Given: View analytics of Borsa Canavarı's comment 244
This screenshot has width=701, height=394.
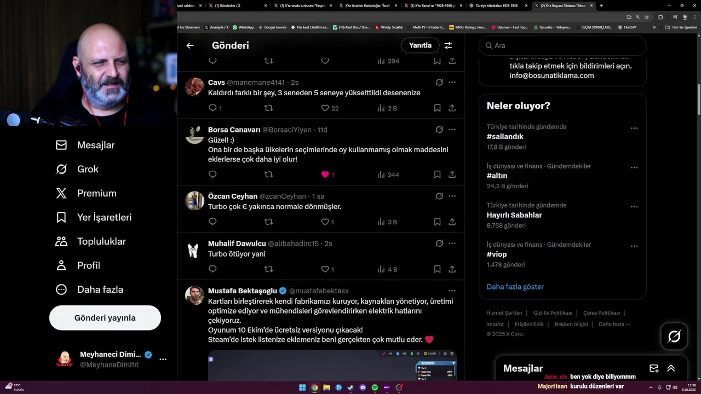Looking at the screenshot, I should click(388, 175).
